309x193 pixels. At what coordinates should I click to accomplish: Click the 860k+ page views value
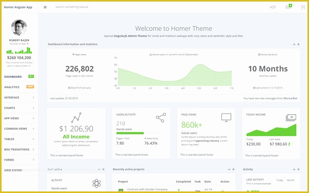click(x=192, y=125)
